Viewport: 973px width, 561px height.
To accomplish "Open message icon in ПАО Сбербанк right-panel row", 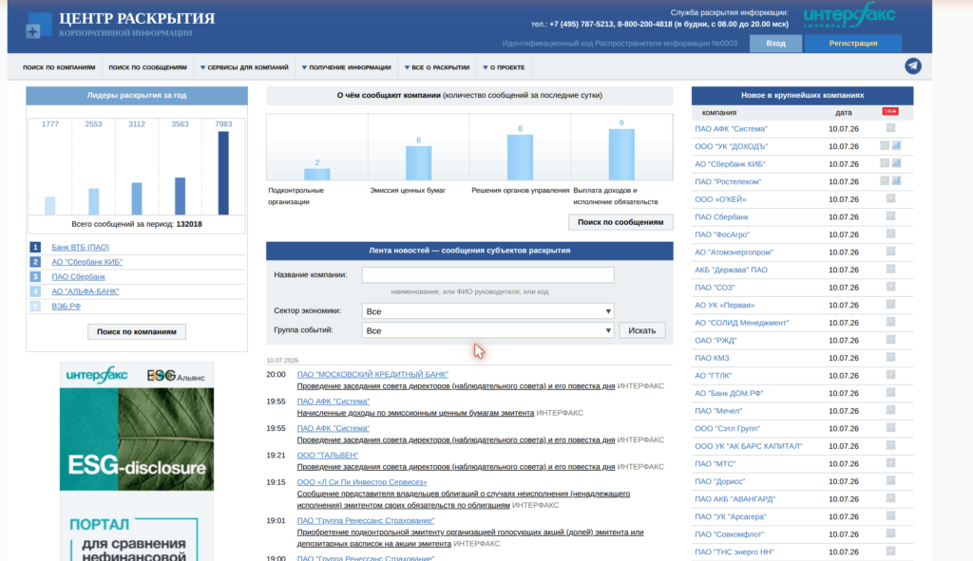I will pyautogui.click(x=890, y=215).
